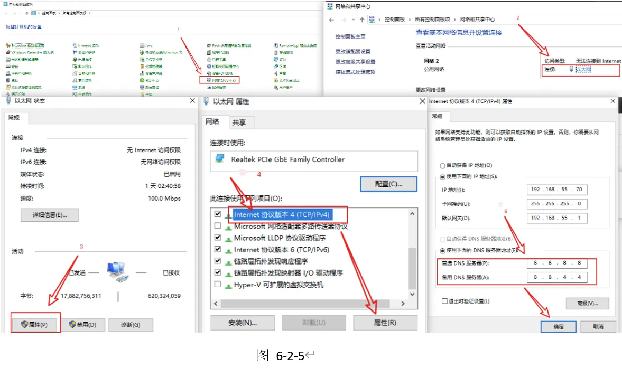Viewport: 622px width, 368px height.
Task: Select the 网络 tab in 以太网 属性
Action: click(212, 122)
